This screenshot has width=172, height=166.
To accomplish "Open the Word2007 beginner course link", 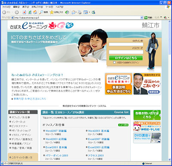I will pos(56,131).
